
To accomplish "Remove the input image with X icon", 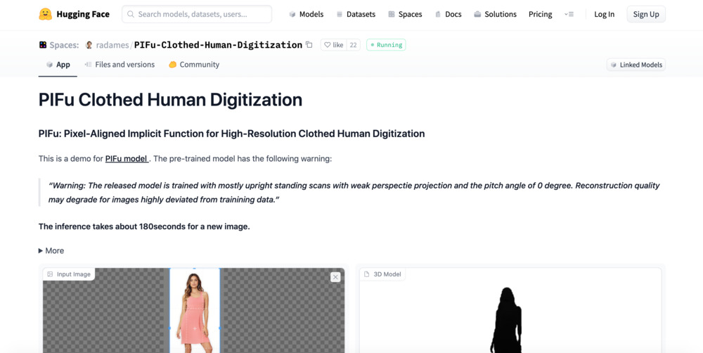I will coord(335,277).
